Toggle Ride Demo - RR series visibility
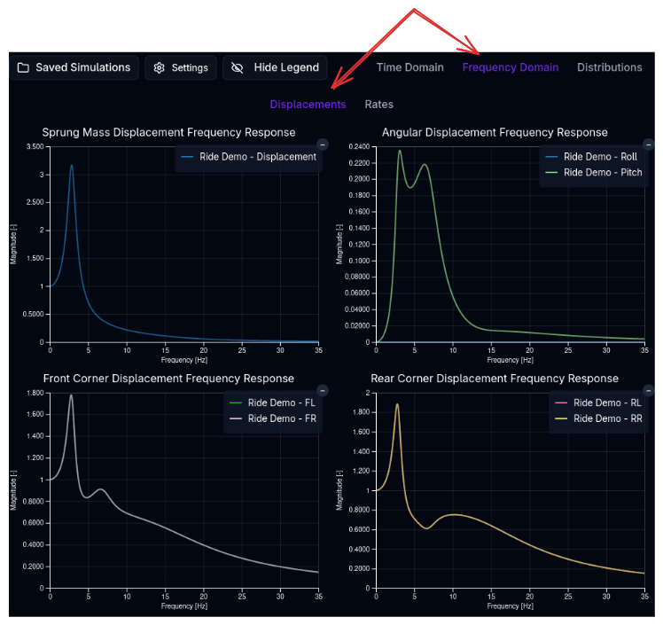The width and height of the screenshot is (663, 625). [x=598, y=418]
